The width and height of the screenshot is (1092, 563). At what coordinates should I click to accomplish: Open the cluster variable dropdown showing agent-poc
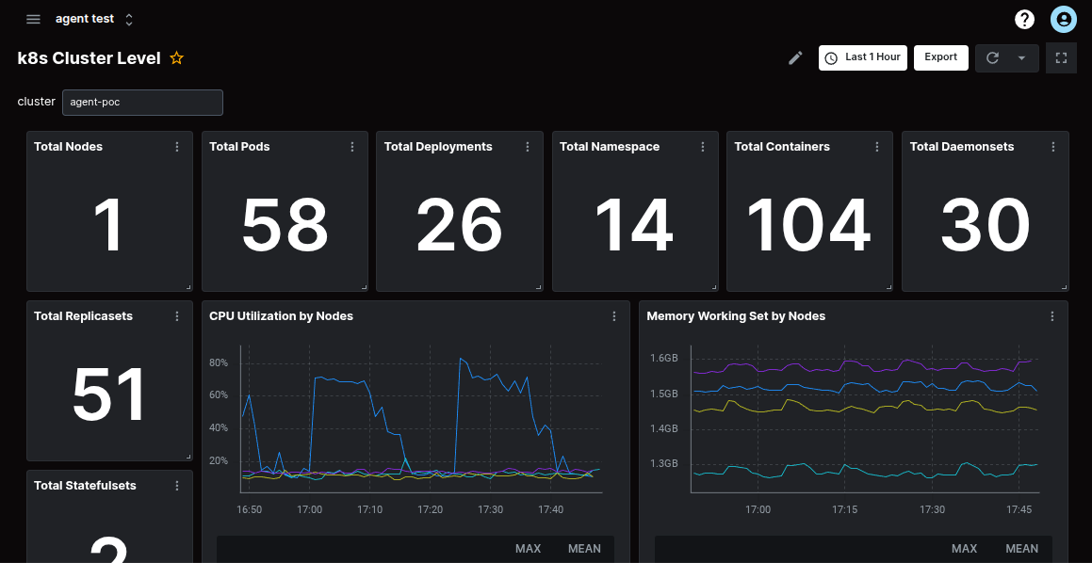point(142,102)
